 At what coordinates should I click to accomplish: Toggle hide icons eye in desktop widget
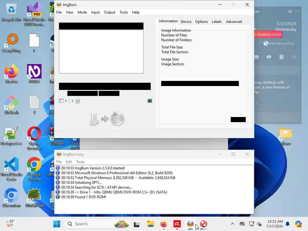269,57
